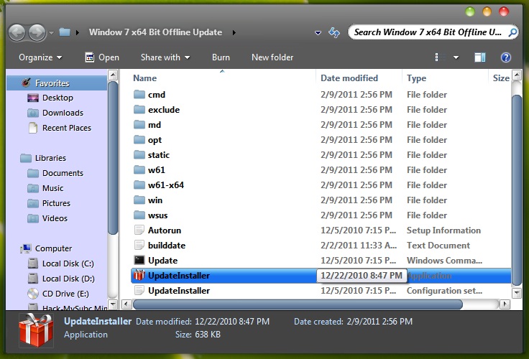Select the md folder icon
529x359 pixels.
click(x=139, y=125)
